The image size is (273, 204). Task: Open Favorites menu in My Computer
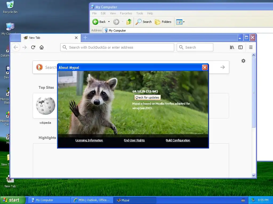coord(126,13)
